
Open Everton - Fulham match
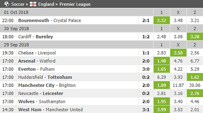coord(36,69)
